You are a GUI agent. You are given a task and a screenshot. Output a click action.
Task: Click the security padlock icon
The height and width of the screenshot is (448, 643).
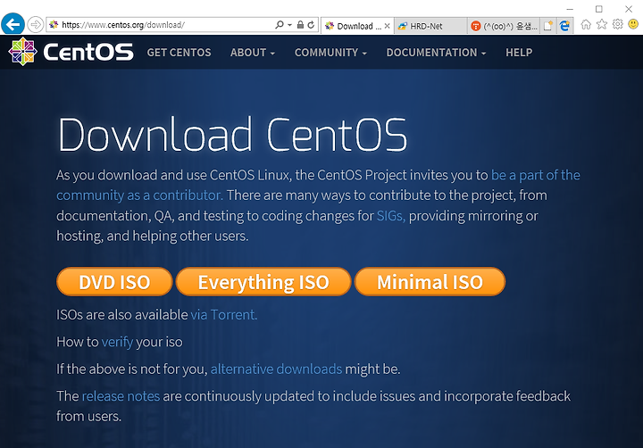300,25
